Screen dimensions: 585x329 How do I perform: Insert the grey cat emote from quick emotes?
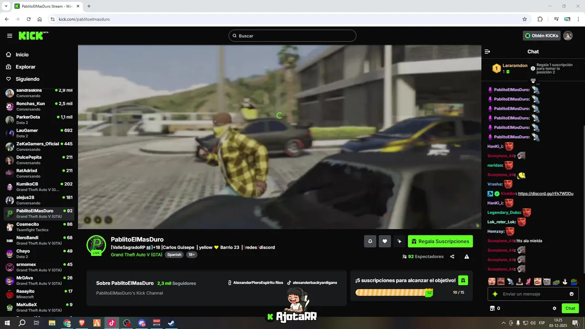click(547, 281)
